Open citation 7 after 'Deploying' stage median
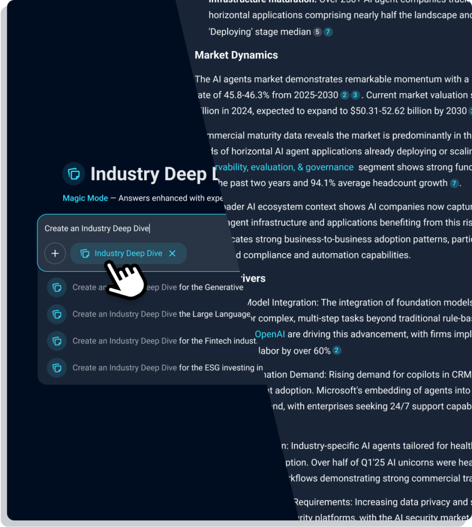This screenshot has width=472, height=527. tap(328, 32)
